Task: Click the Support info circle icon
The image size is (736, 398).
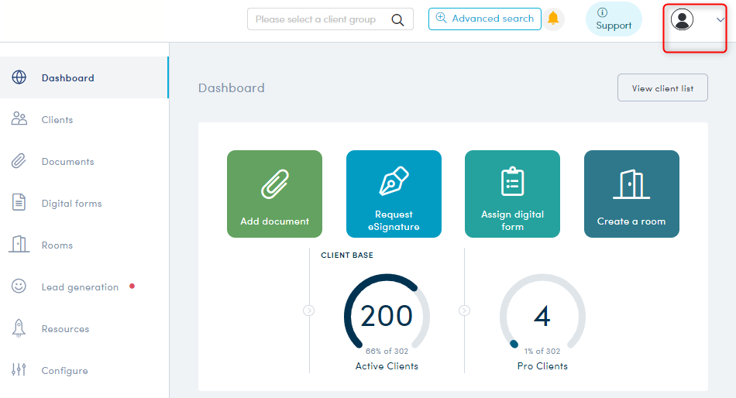Action: 602,12
